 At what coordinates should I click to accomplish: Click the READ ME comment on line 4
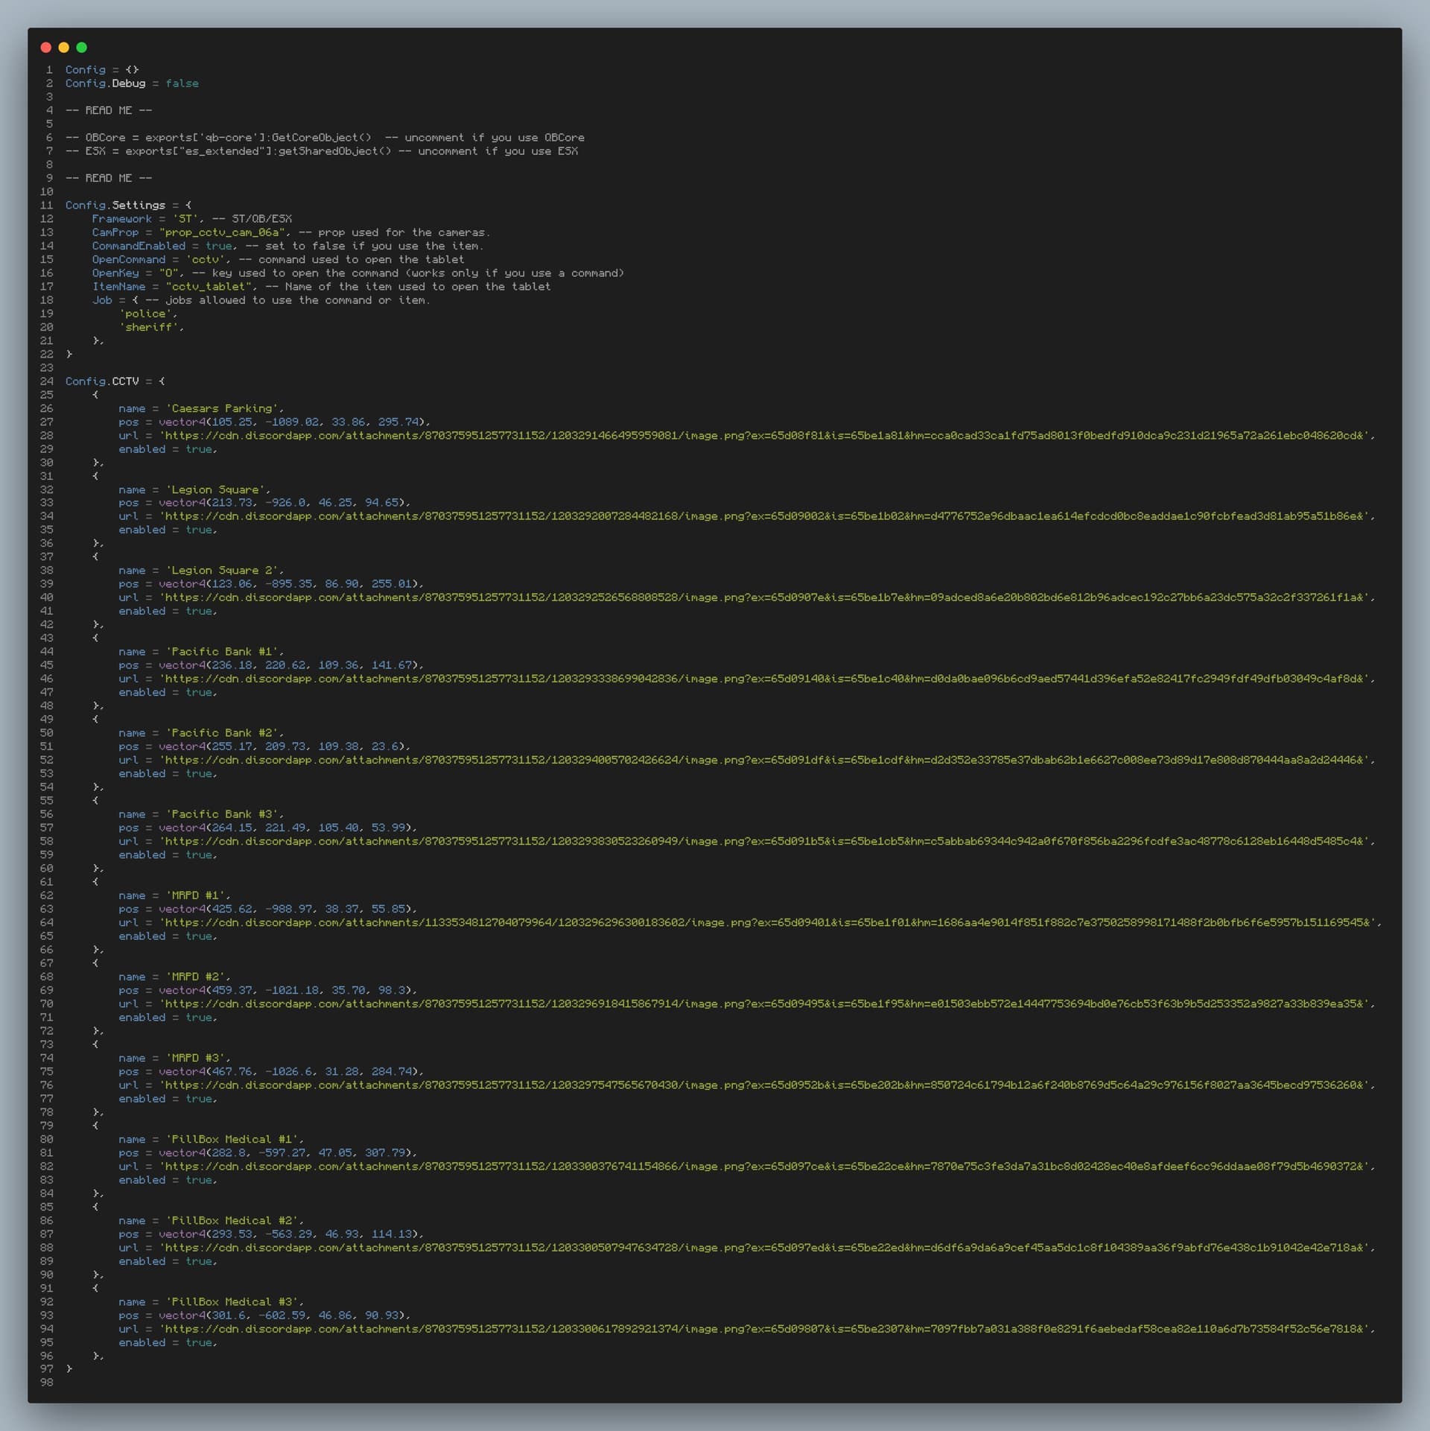109,110
